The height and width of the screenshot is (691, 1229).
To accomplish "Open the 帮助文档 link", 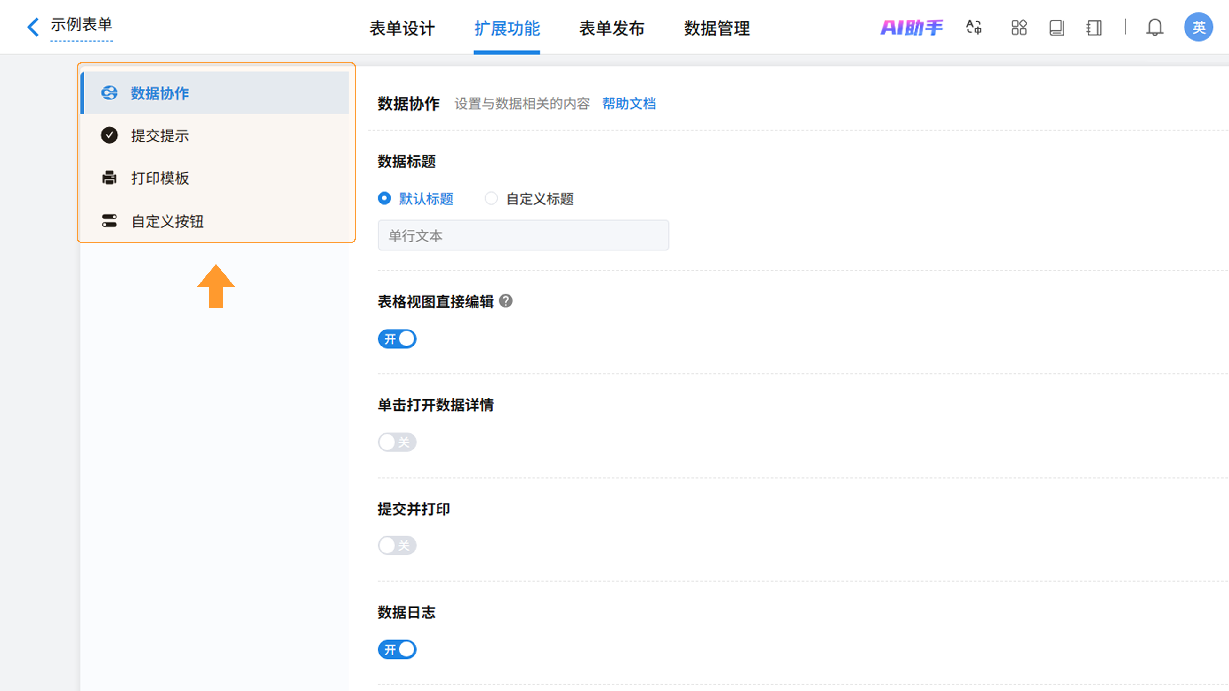I will (629, 103).
